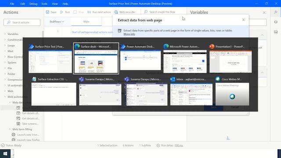This screenshot has width=281, height=158.
Task: Expand the Flow Control action group
Action: coord(5,57)
